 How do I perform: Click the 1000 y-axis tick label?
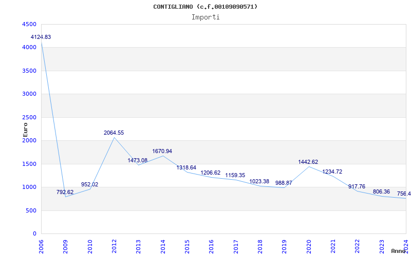click(30, 187)
